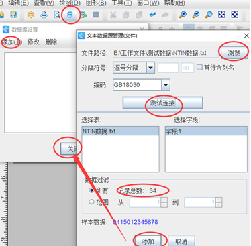Expand the 编码 GB18030 dropdown
This screenshot has width=251, height=246.
pyautogui.click(x=166, y=85)
